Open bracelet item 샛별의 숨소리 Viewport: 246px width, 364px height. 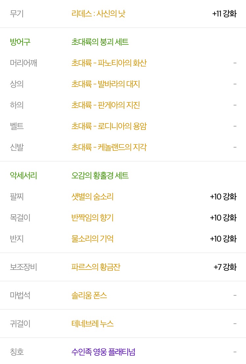click(92, 196)
